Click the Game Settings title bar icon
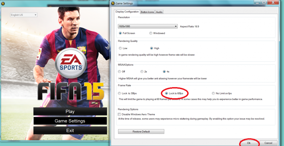This screenshot has height=146, width=284. pos(113,3)
